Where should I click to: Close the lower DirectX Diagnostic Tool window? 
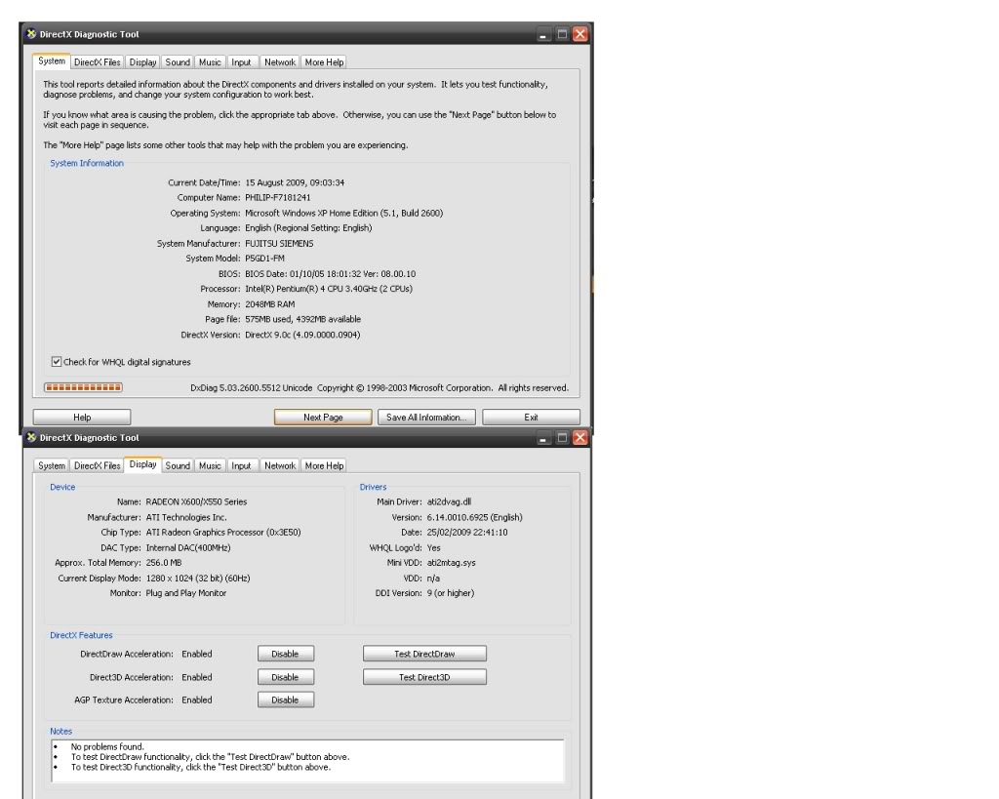579,438
